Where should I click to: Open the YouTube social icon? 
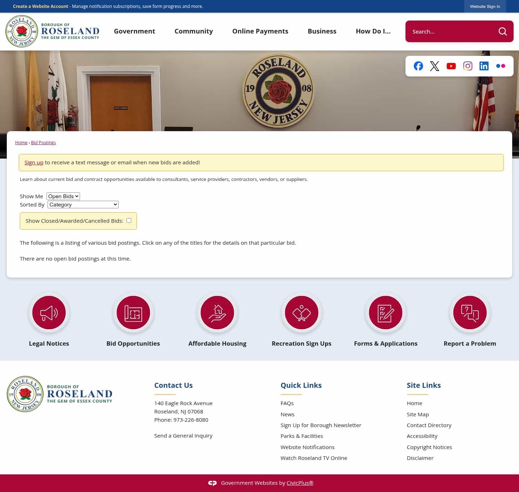(x=451, y=66)
